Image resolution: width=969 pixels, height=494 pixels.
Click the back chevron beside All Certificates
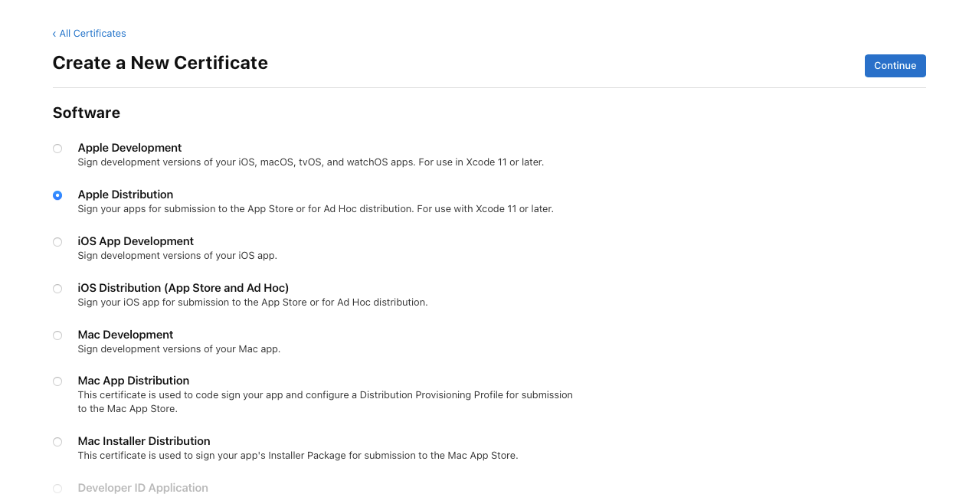[x=54, y=34]
